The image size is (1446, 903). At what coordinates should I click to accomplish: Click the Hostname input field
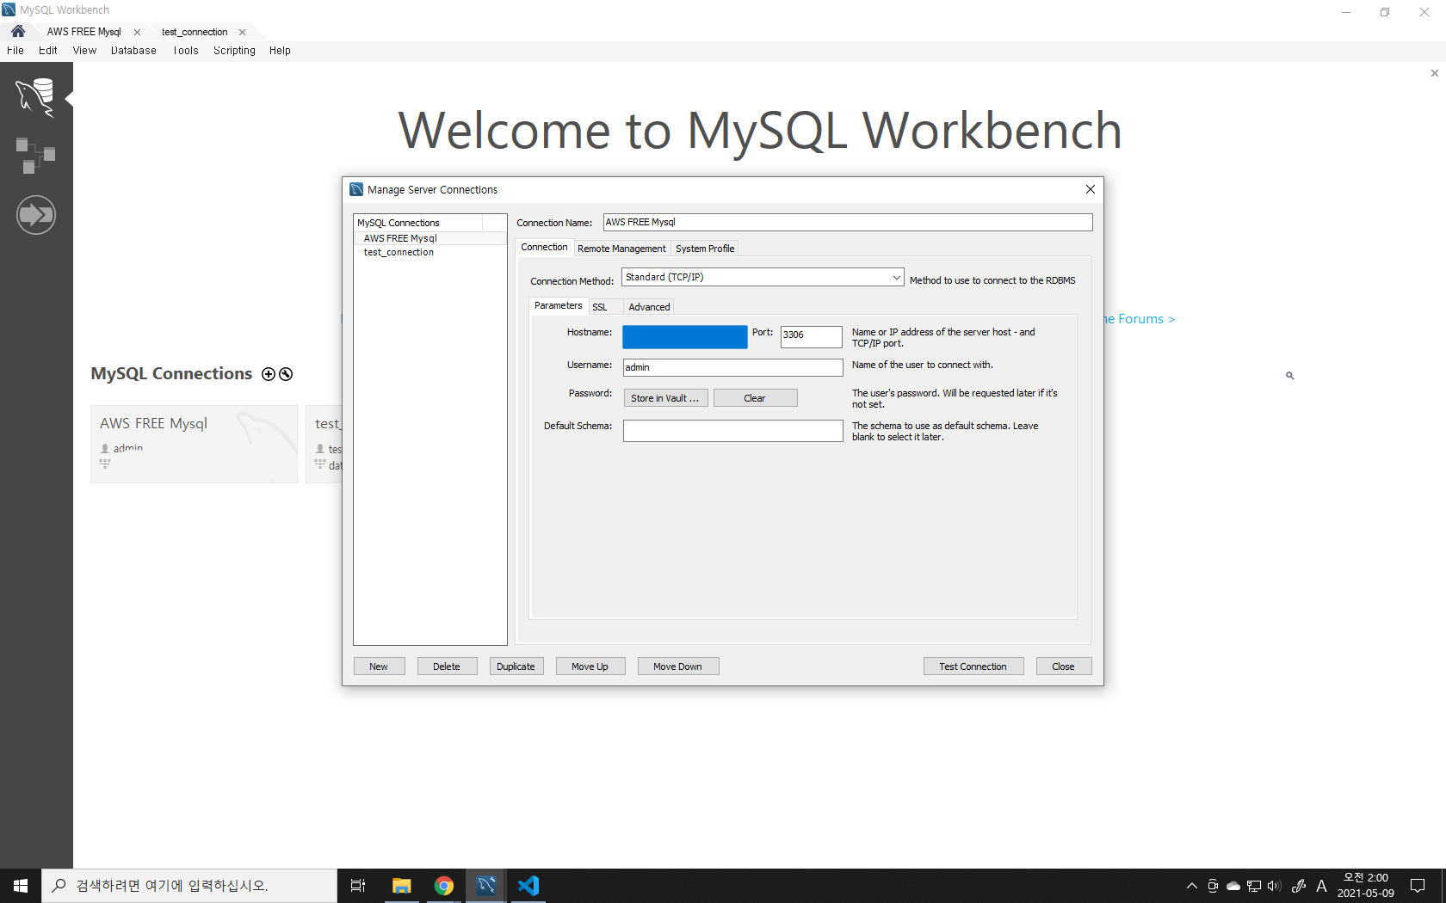[x=685, y=336]
